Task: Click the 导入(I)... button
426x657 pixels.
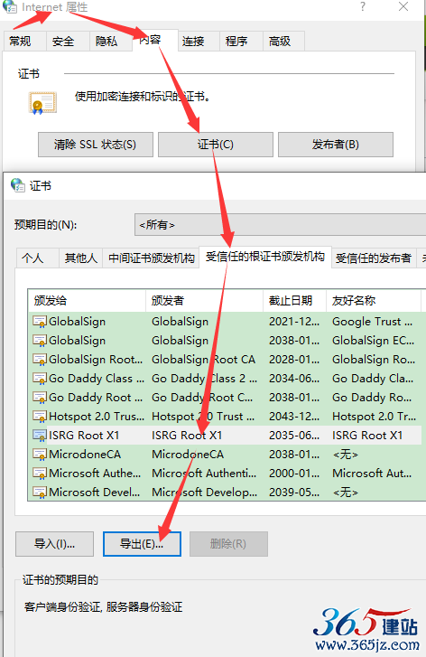Action: pos(54,544)
